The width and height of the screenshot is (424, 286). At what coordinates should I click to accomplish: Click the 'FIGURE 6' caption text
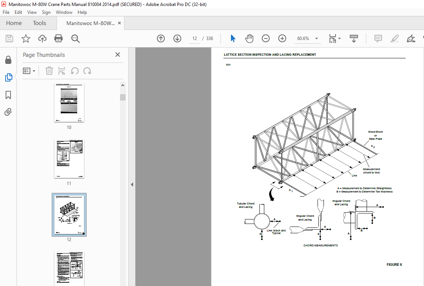(394, 265)
